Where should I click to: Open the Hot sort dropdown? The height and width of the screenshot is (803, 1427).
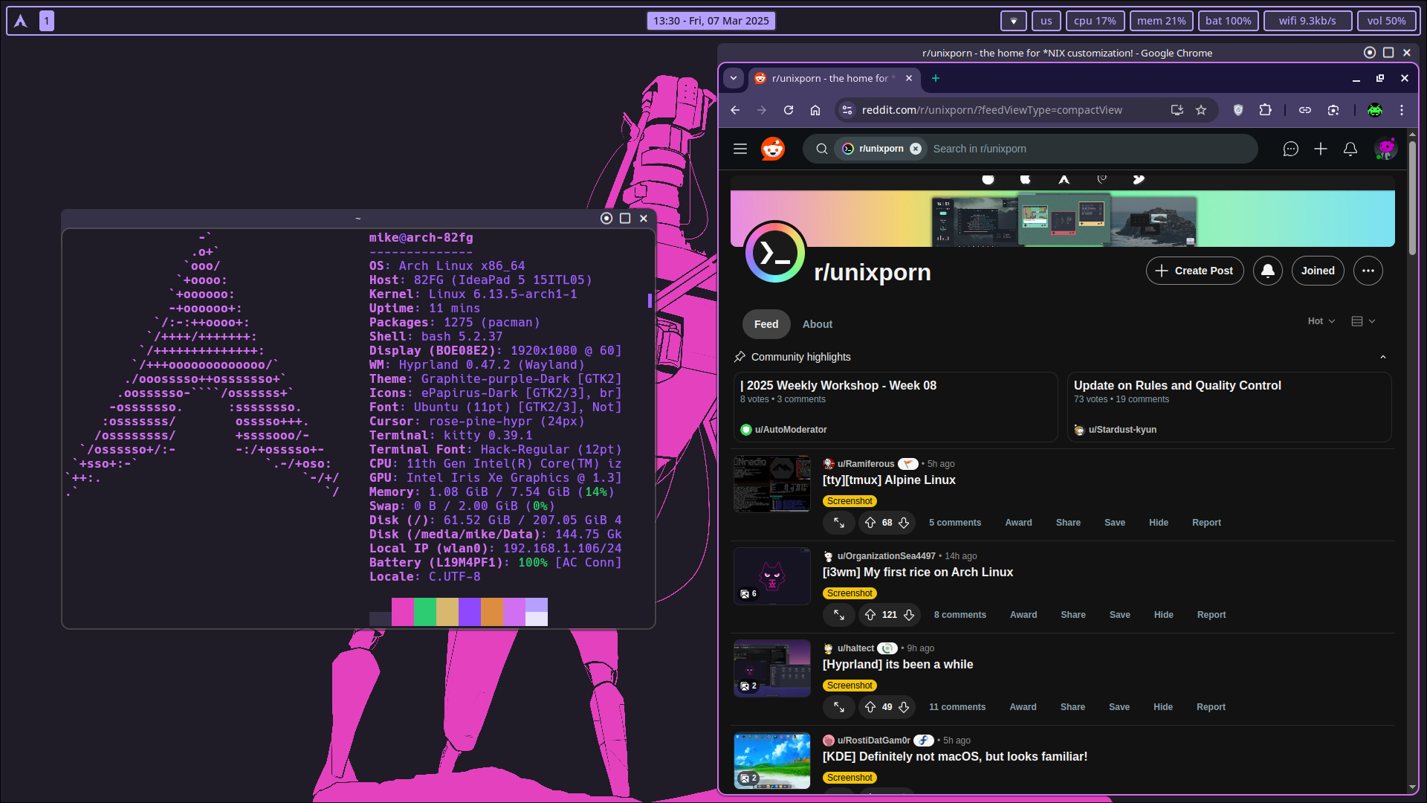(1321, 321)
